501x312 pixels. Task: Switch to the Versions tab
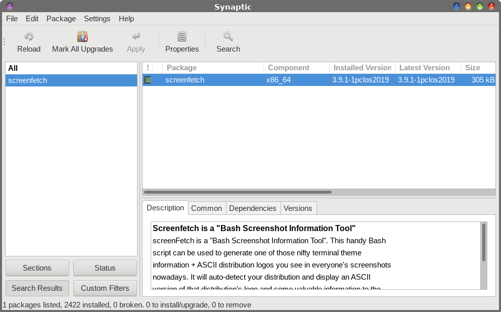pyautogui.click(x=298, y=208)
